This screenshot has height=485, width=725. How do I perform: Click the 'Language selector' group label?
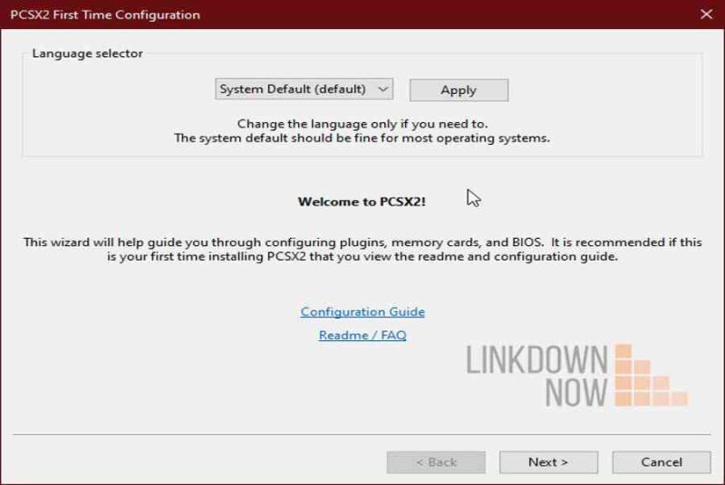[x=87, y=53]
